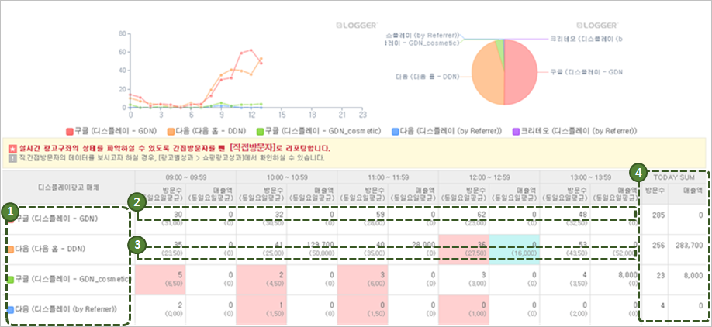
Task: Click the orange legend swatch for 다음 (다음 홈 - DDN)
Action: coord(171,132)
